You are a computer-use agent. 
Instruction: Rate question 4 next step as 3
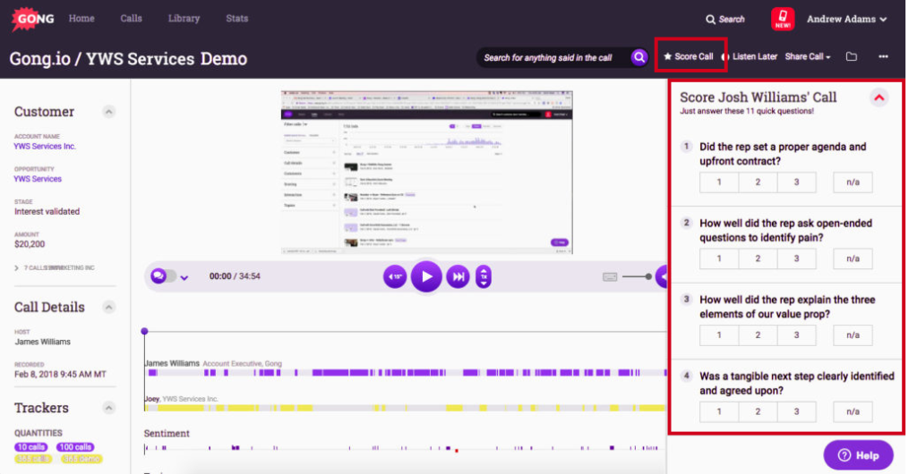pyautogui.click(x=796, y=411)
